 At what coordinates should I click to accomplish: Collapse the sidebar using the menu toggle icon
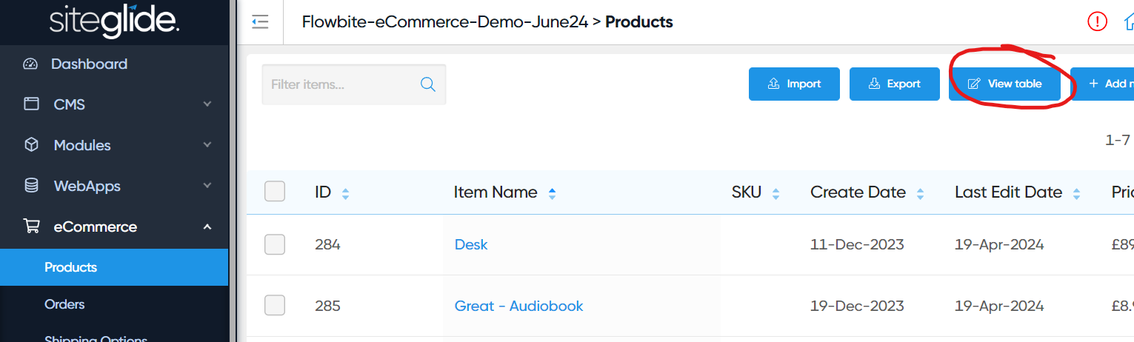coord(260,22)
